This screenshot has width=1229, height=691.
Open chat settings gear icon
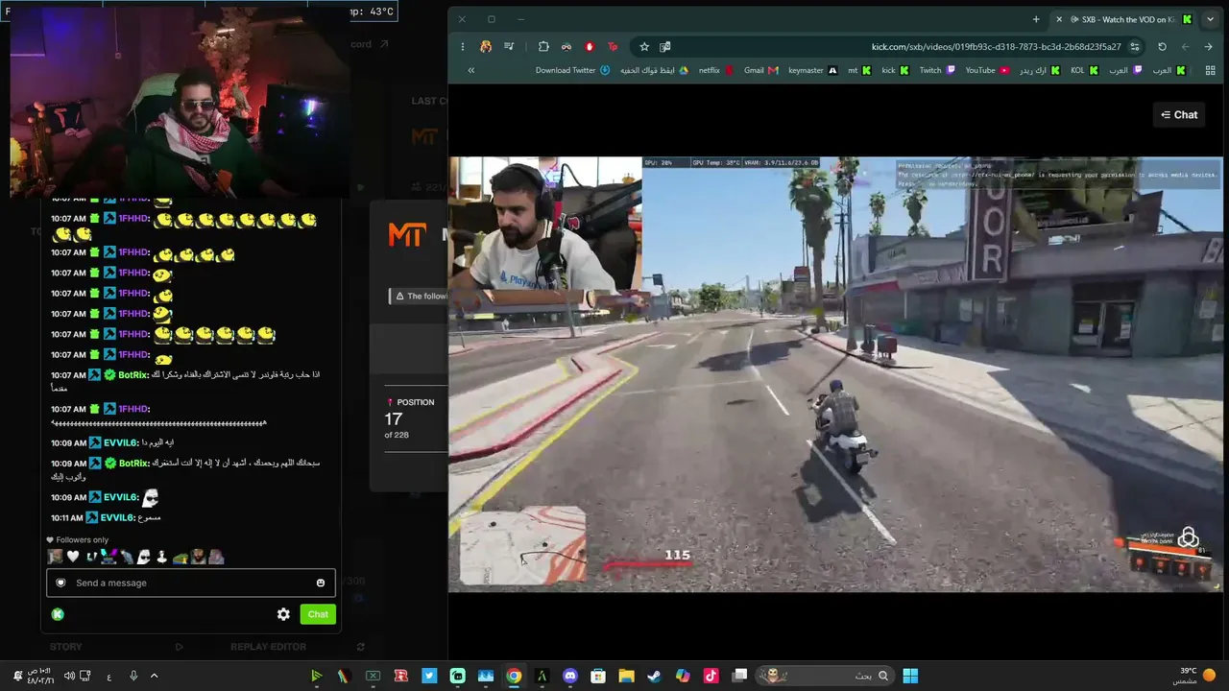point(283,614)
